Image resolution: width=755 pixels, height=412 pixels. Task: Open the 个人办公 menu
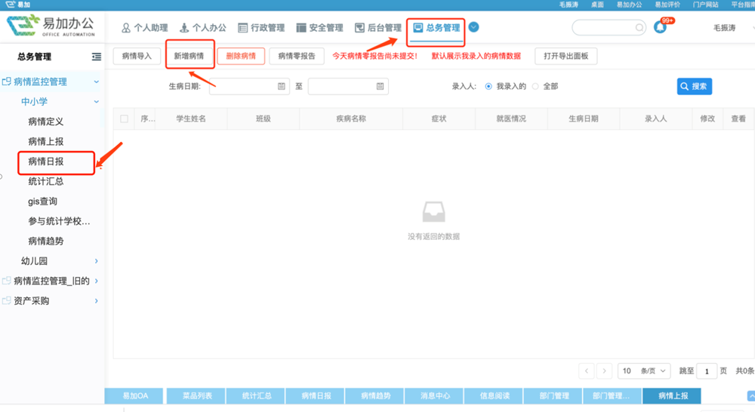coord(202,28)
